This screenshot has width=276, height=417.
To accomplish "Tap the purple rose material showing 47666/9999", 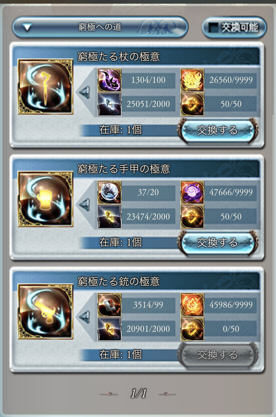I will pos(192,192).
